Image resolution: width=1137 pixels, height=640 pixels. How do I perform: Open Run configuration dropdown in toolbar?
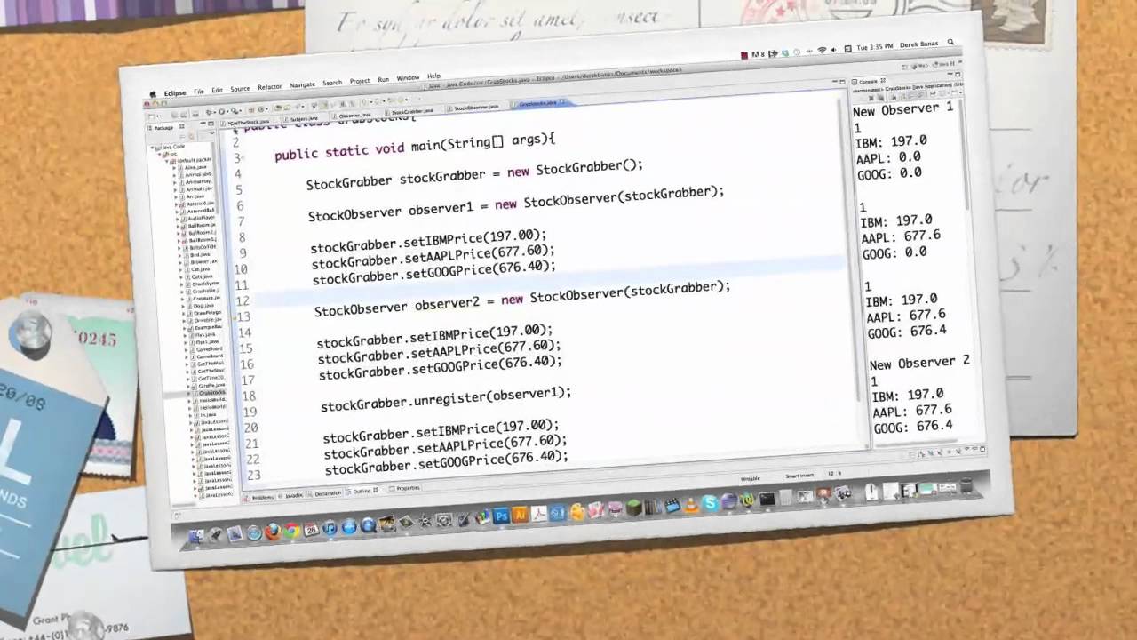coord(227,111)
